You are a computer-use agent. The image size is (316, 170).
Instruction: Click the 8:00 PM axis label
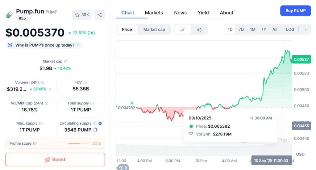[x=173, y=161]
